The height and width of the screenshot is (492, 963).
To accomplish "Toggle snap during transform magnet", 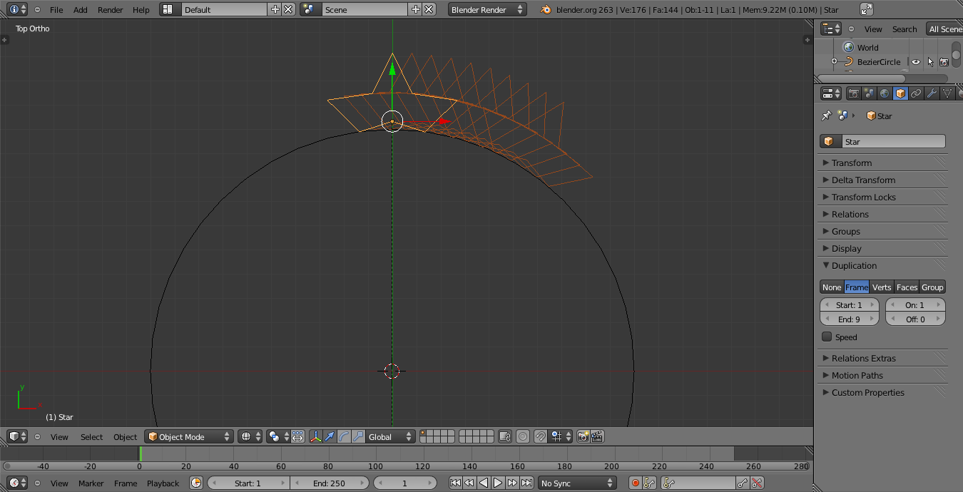I will coord(541,436).
